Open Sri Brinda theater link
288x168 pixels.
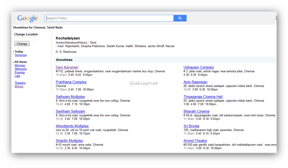coord(191,126)
